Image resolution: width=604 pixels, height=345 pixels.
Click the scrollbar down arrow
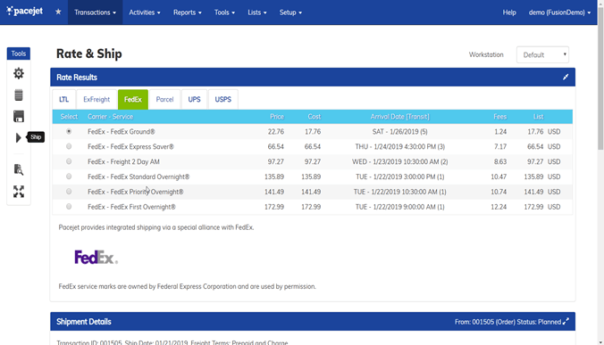click(x=600, y=342)
